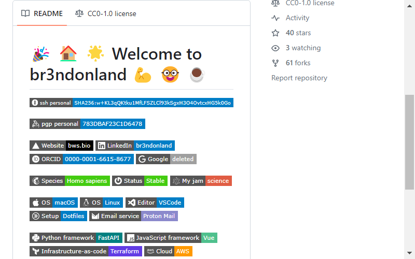Click the coffee cup emoji
Image resolution: width=415 pixels, height=259 pixels.
coord(197,75)
